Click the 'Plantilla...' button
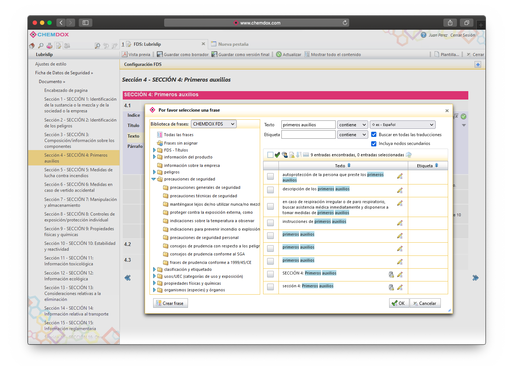This screenshot has height=366, width=513. (447, 55)
